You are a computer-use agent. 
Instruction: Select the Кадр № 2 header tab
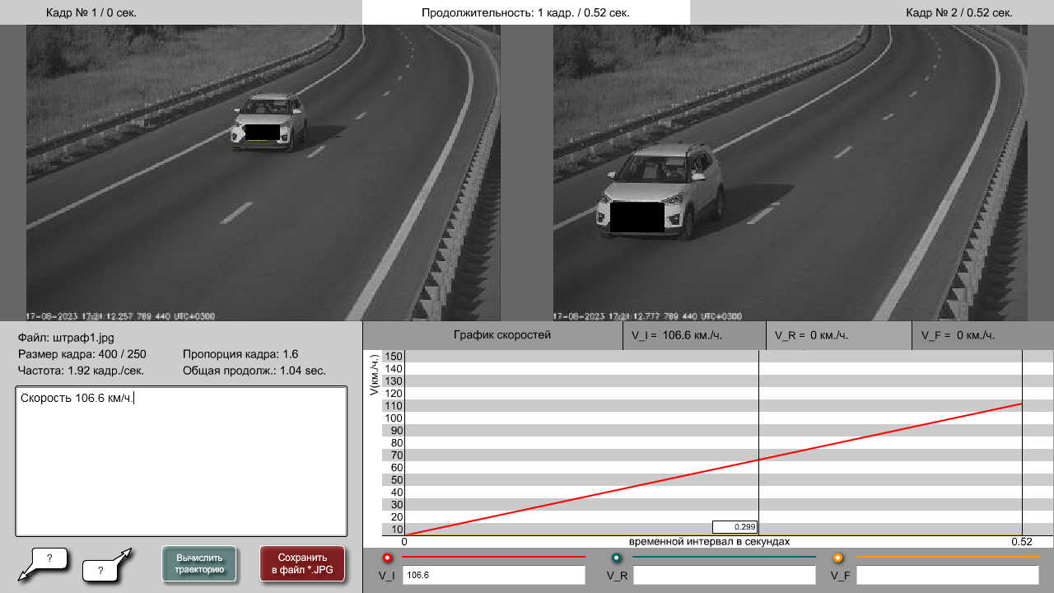click(958, 12)
